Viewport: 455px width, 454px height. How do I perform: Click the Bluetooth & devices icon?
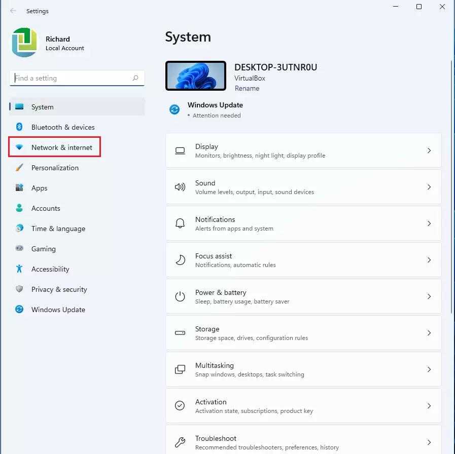[x=19, y=127]
